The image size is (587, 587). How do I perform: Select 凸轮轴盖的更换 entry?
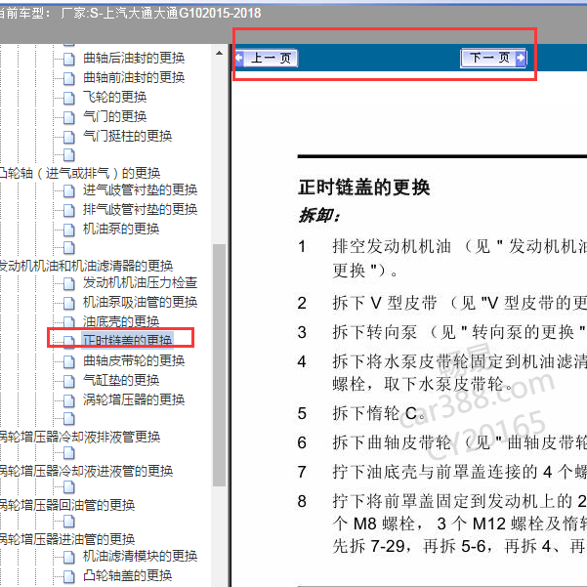click(x=127, y=575)
